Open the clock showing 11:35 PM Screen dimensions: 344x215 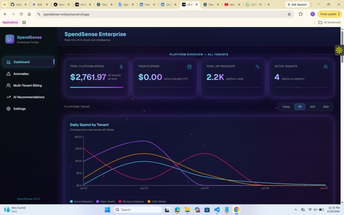tap(333, 209)
